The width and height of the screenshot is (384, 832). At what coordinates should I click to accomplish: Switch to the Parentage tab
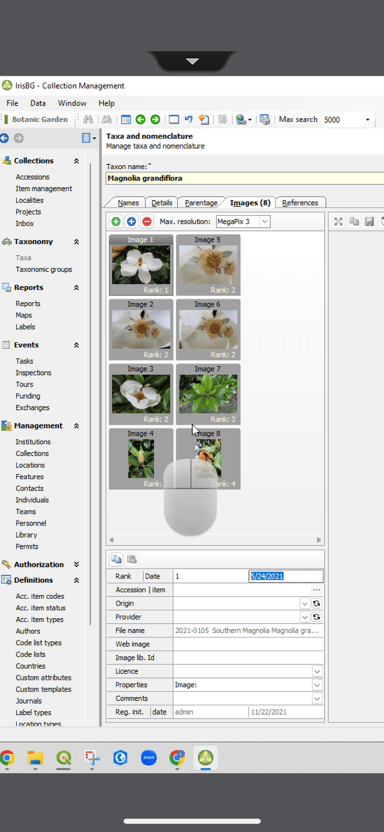coord(201,203)
